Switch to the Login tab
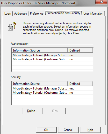The height and width of the screenshot is (134, 108). [x=8, y=14]
